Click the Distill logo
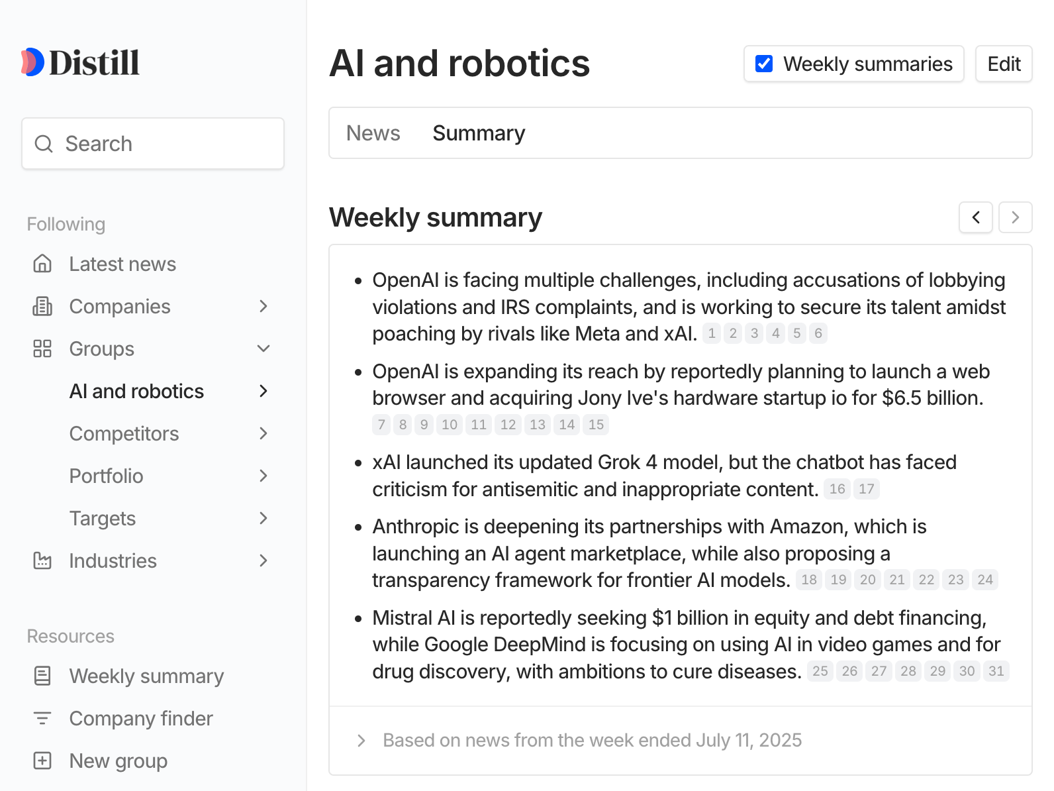This screenshot has height=791, width=1054. click(80, 63)
